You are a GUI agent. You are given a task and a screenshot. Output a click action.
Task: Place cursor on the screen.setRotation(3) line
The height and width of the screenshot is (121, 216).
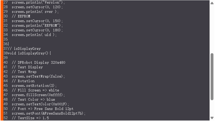tap(34, 86)
